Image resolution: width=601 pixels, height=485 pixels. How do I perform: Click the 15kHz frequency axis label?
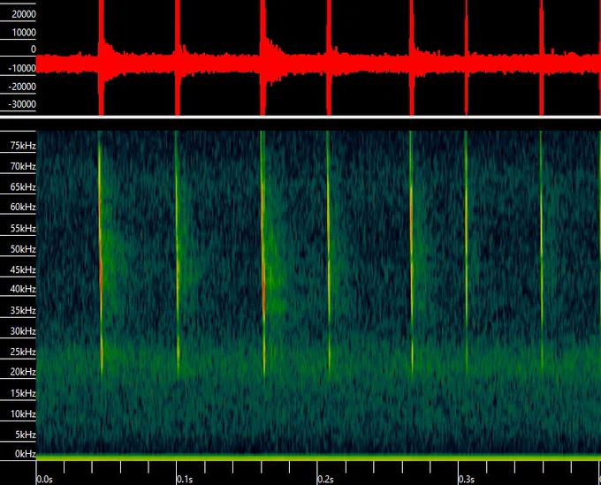click(x=23, y=393)
